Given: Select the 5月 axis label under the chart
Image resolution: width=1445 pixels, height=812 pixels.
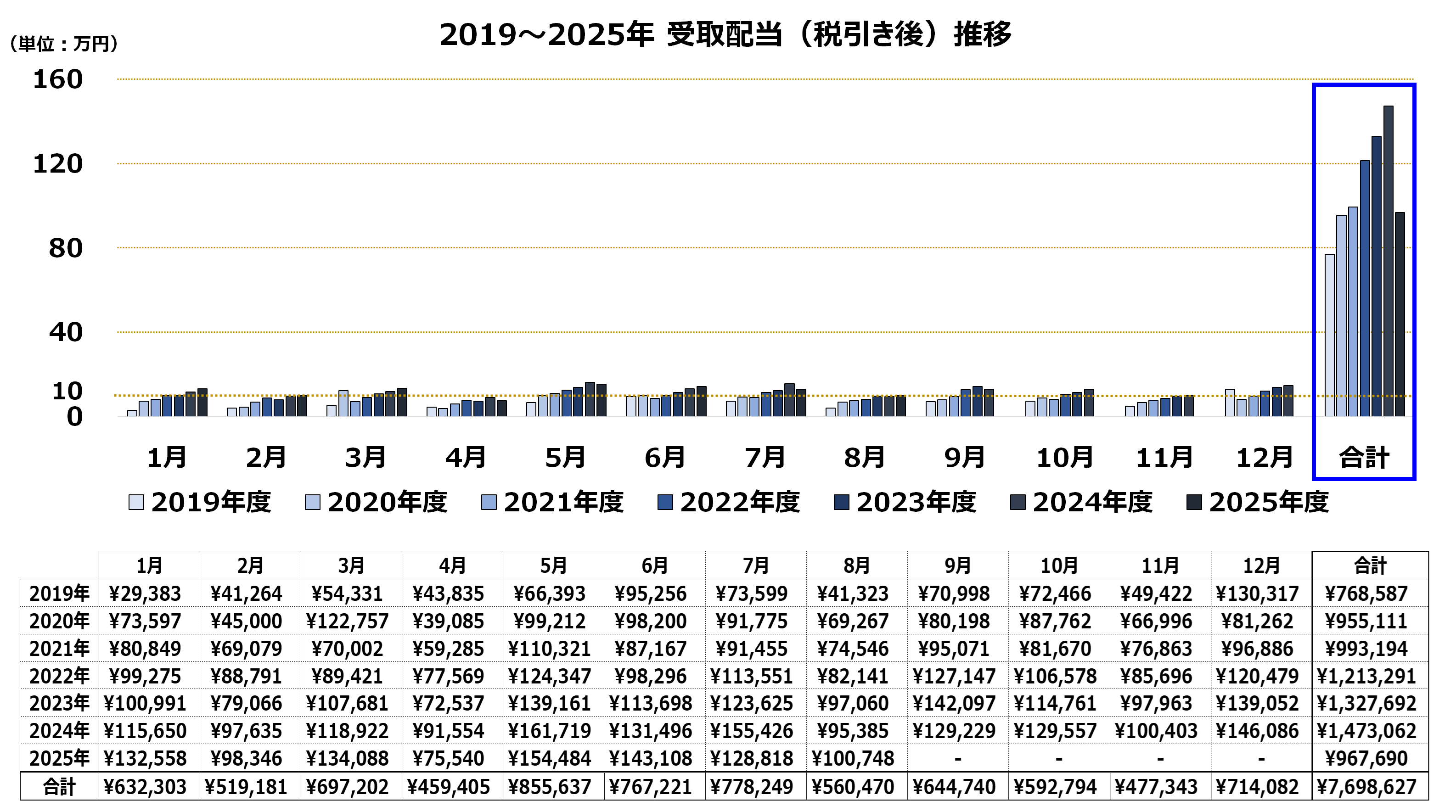Looking at the screenshot, I should (565, 457).
